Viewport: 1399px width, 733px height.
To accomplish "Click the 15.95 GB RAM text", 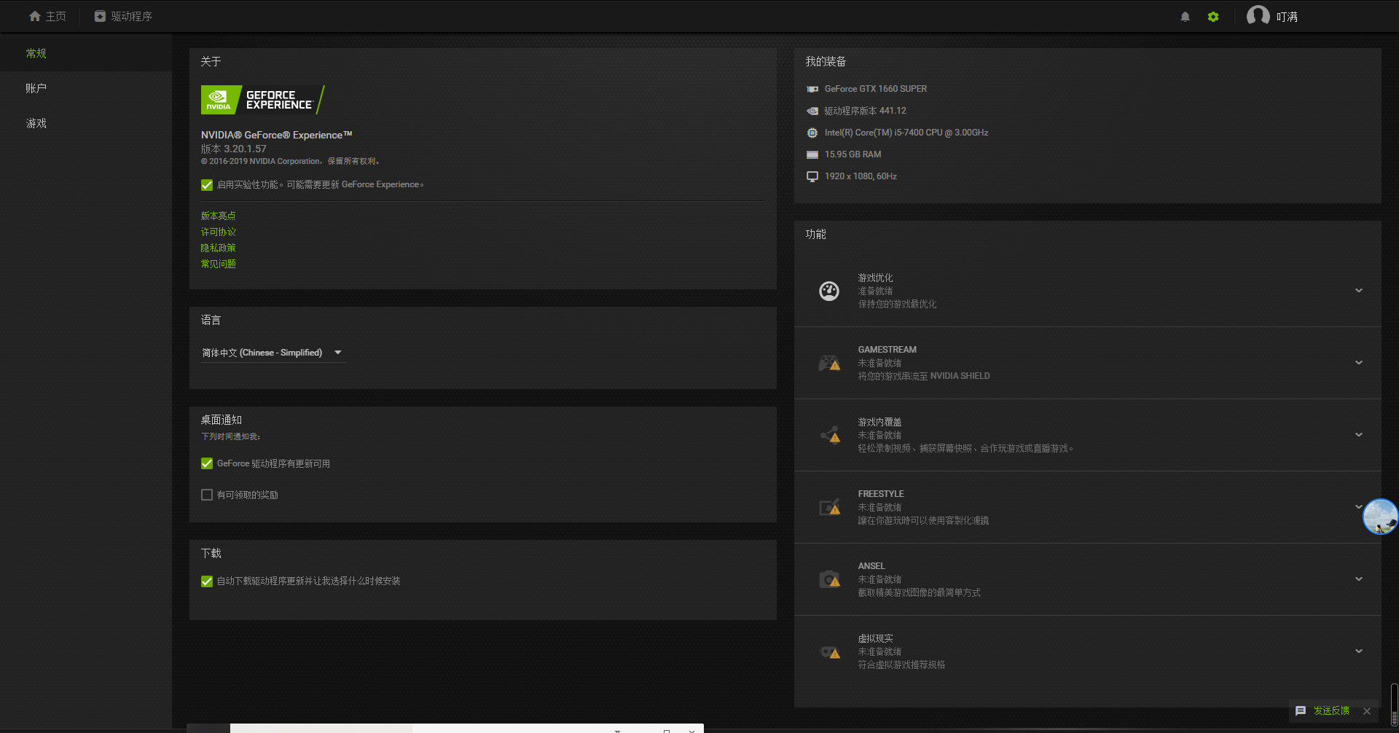I will 853,154.
